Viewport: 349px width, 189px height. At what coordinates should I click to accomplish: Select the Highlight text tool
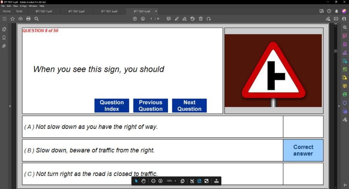176,19
